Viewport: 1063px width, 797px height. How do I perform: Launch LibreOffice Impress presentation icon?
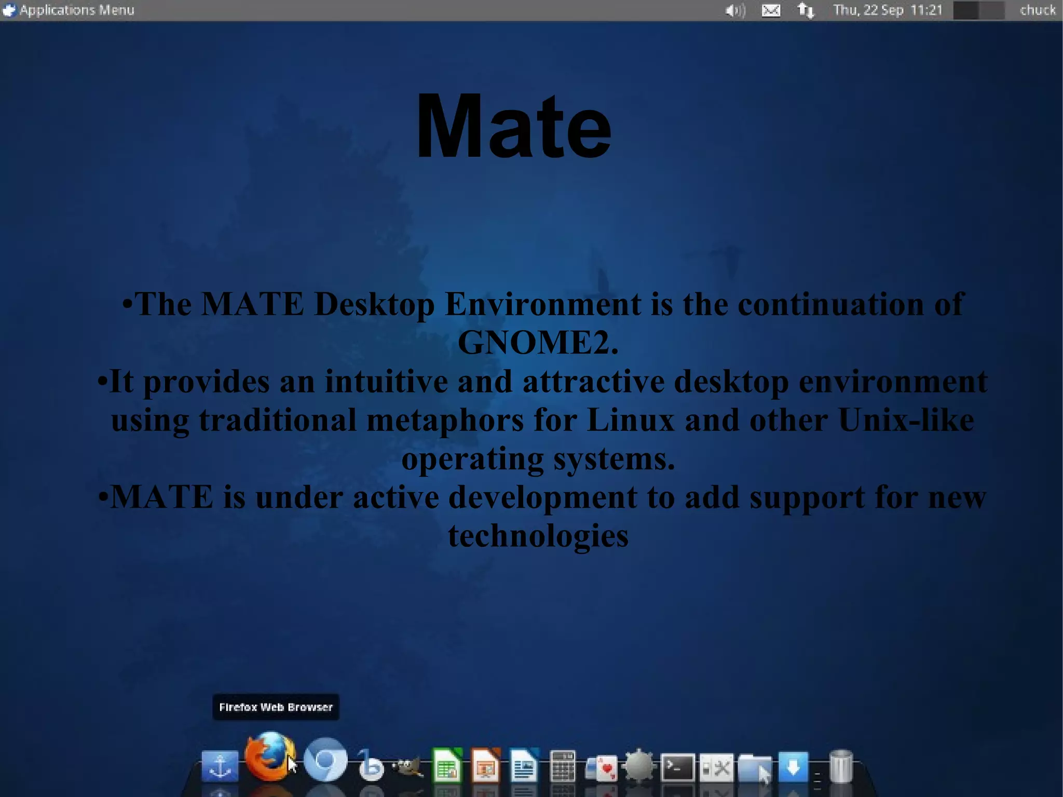485,765
